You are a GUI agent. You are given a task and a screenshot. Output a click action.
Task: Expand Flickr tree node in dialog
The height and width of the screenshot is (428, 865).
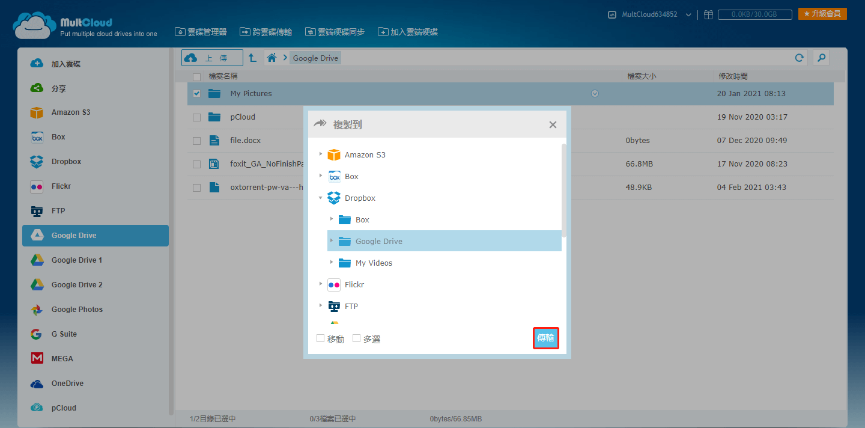pos(321,284)
